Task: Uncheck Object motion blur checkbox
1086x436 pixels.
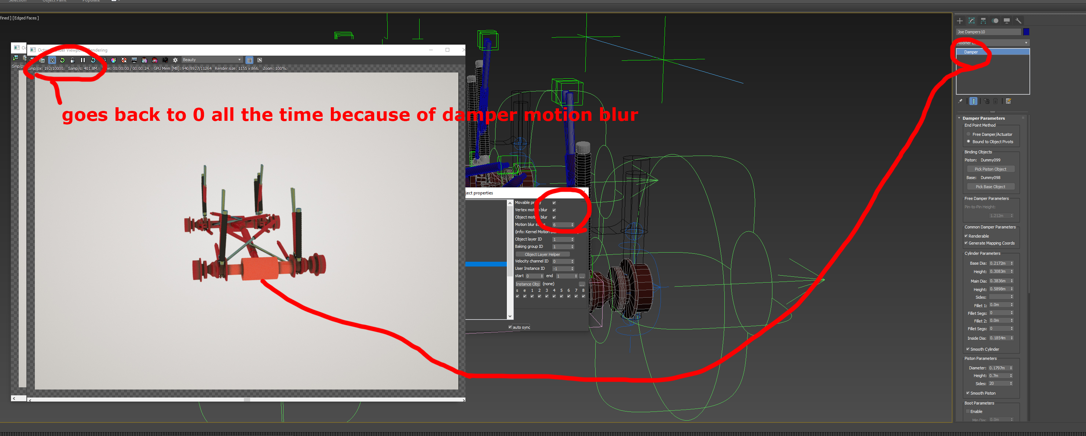Action: tap(554, 217)
